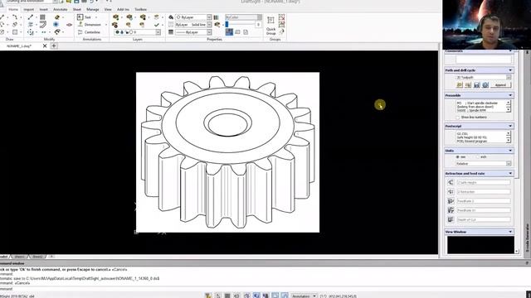Switch to the Model sheet tab
Viewport: 531px width, 298px height.
pos(3,257)
